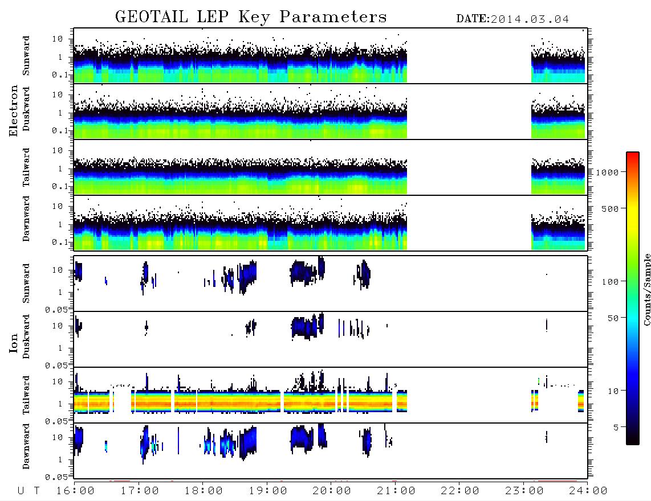This screenshot has width=651, height=501.
Task: Click the 100 colorbar tick value
Action: tap(611, 282)
